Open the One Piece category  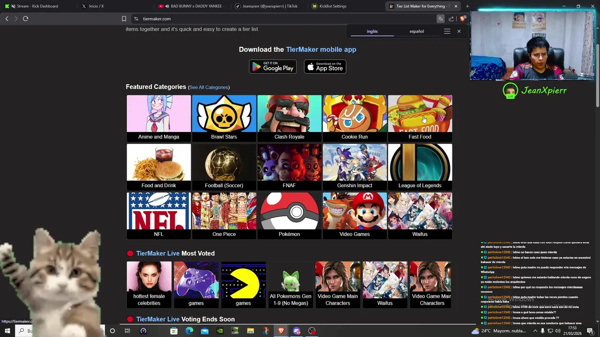pyautogui.click(x=224, y=215)
